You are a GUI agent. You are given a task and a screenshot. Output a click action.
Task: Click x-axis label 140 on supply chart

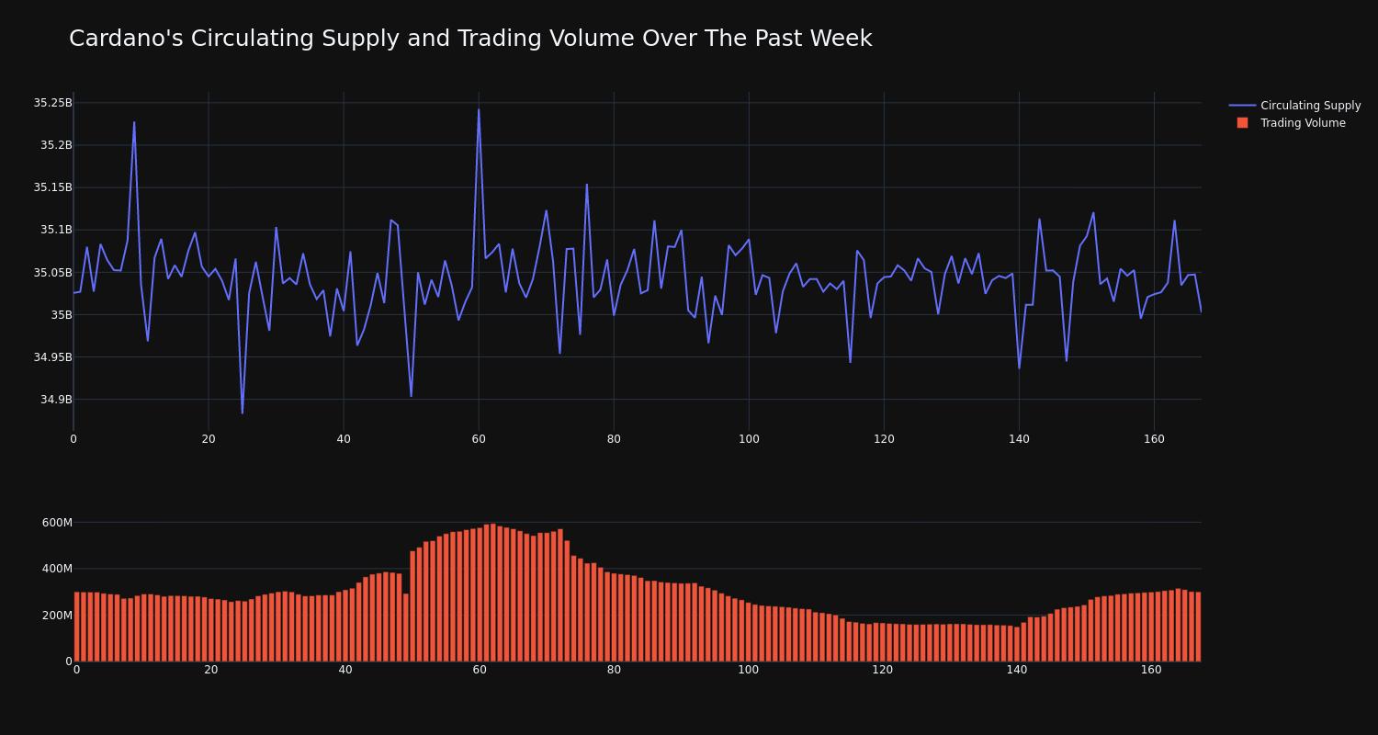click(1019, 439)
